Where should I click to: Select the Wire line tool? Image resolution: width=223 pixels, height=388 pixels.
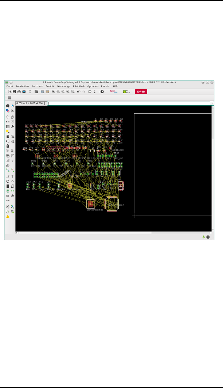8,176
